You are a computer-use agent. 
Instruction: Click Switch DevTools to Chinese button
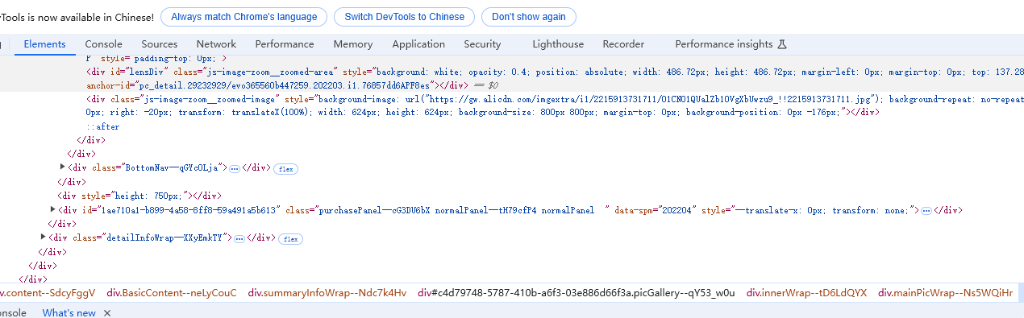click(x=404, y=16)
